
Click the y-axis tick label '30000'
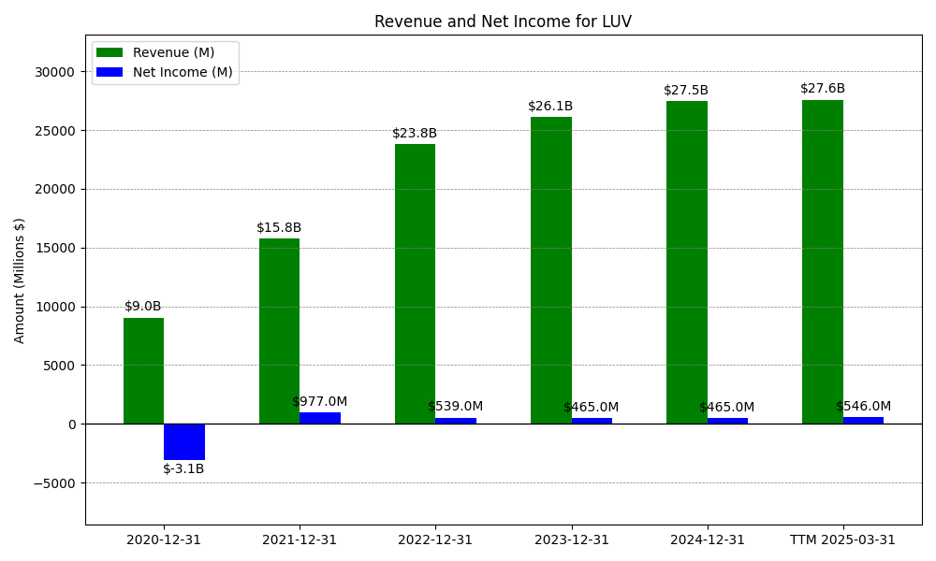click(x=54, y=72)
